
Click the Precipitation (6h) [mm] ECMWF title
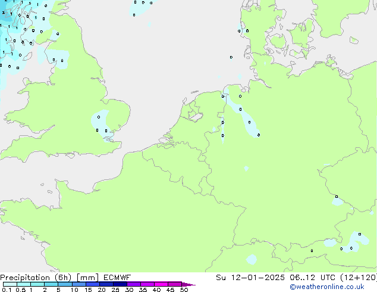[x=65, y=277]
